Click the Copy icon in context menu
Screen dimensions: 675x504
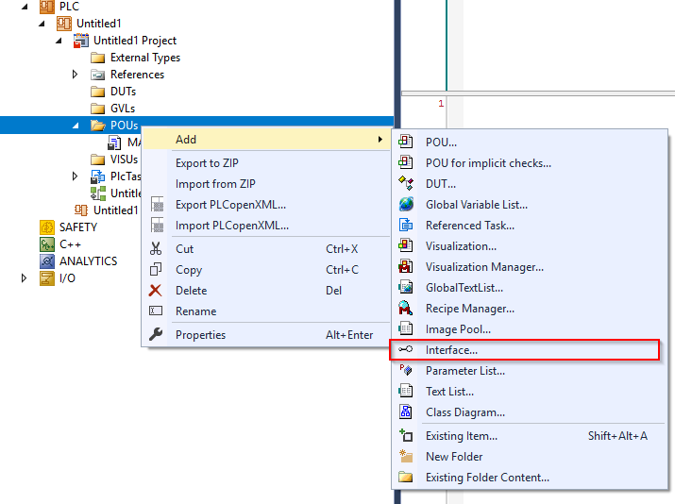(x=156, y=269)
